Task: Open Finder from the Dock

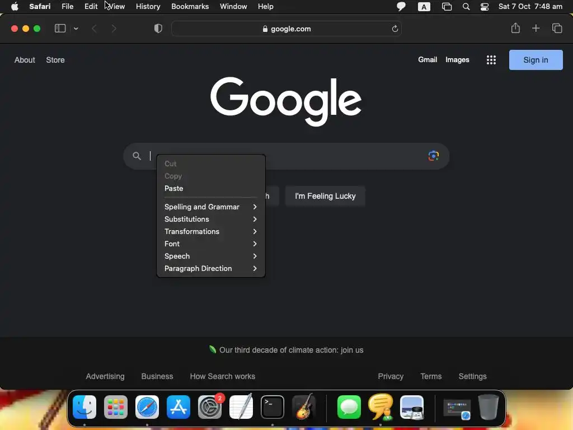Action: click(x=84, y=407)
